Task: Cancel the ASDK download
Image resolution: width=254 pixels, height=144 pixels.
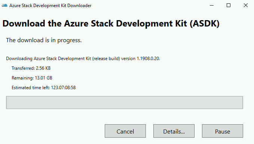Action: (x=125, y=131)
